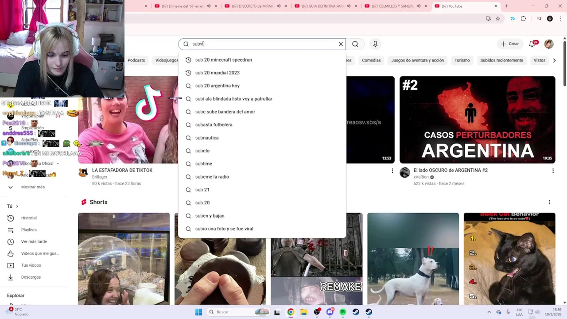Filter by the Turismo chip

[462, 60]
